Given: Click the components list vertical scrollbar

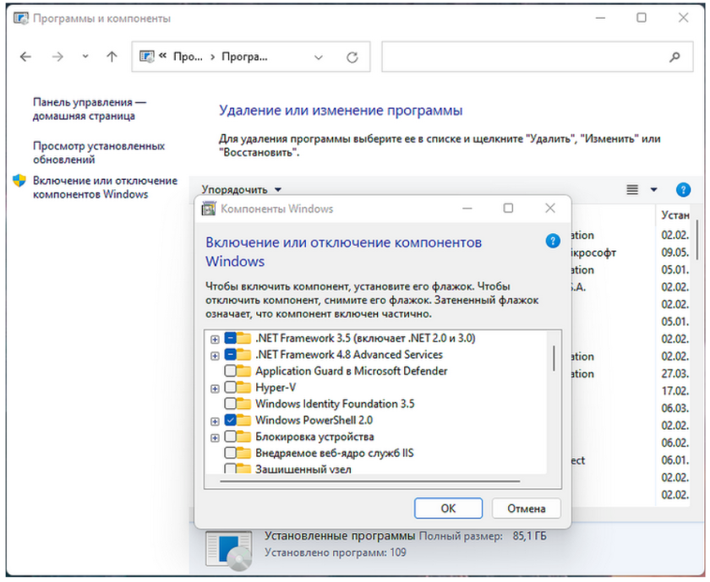Looking at the screenshot, I should [x=554, y=357].
